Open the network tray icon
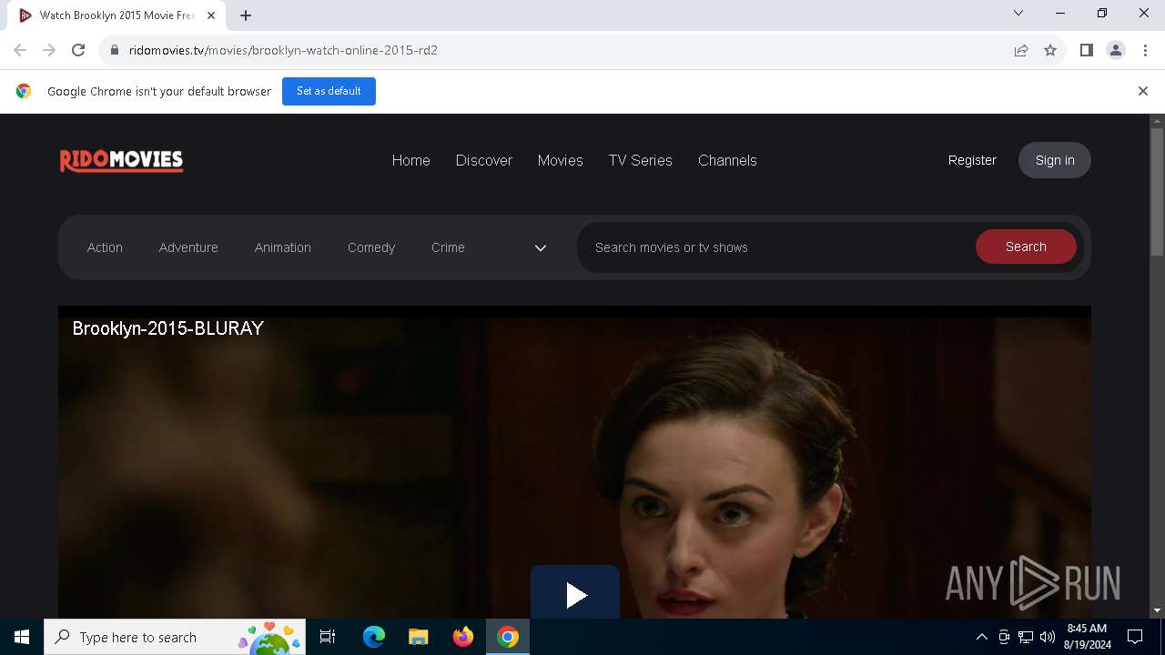Image resolution: width=1165 pixels, height=655 pixels. point(1026,637)
